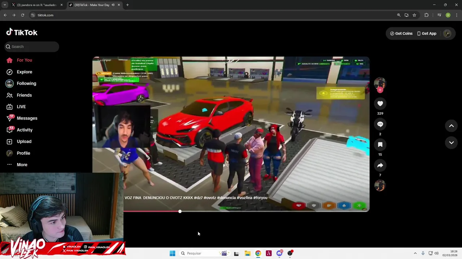
Task: Click the Pesquisar taskbar search box
Action: (x=204, y=253)
